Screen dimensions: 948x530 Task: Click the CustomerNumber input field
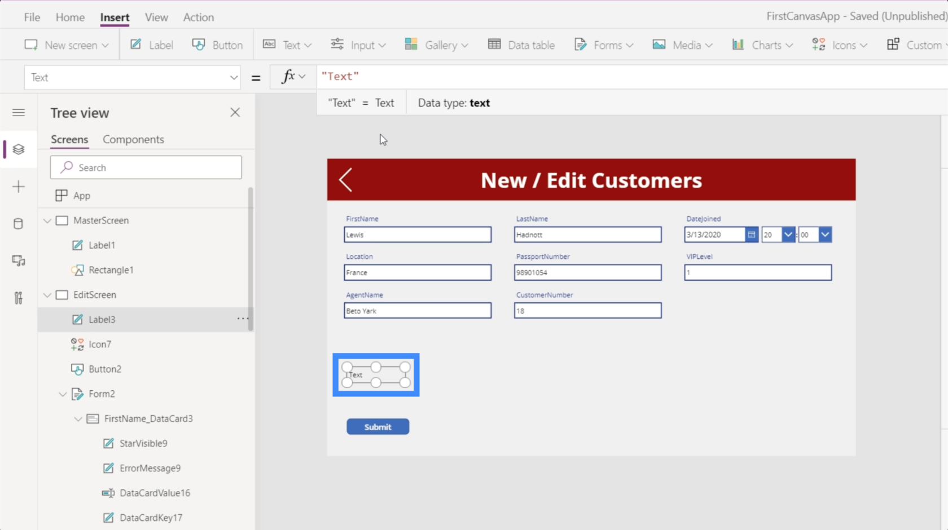click(x=587, y=311)
